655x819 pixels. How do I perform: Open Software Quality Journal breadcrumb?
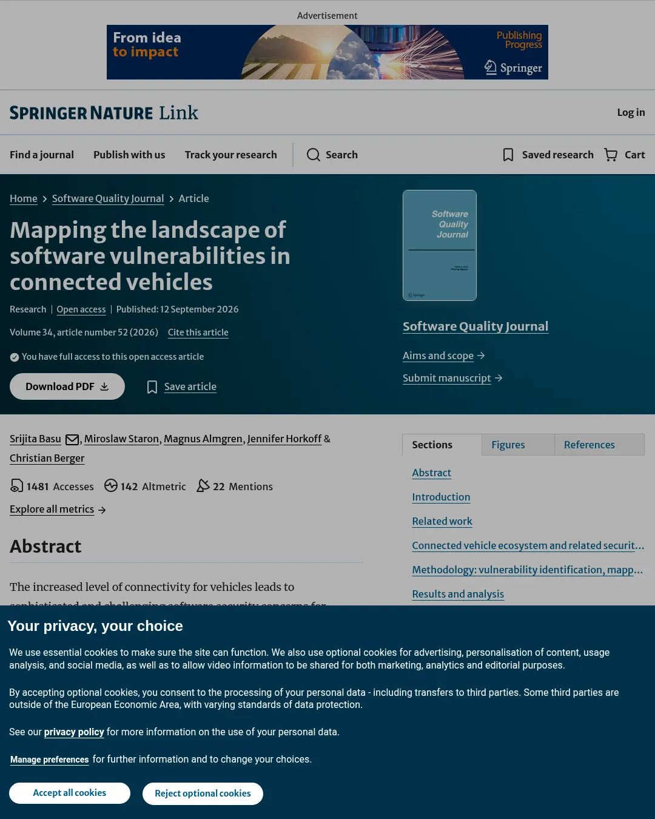[108, 198]
